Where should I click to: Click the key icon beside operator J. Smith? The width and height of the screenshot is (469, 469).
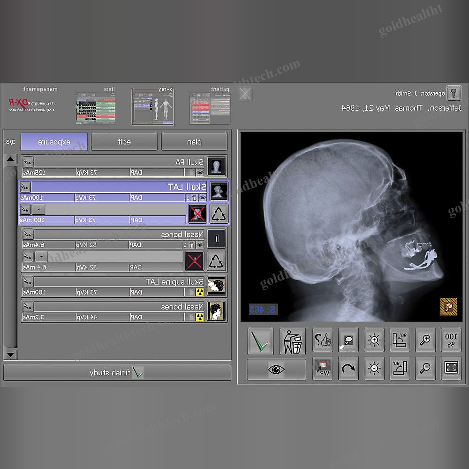454,93
